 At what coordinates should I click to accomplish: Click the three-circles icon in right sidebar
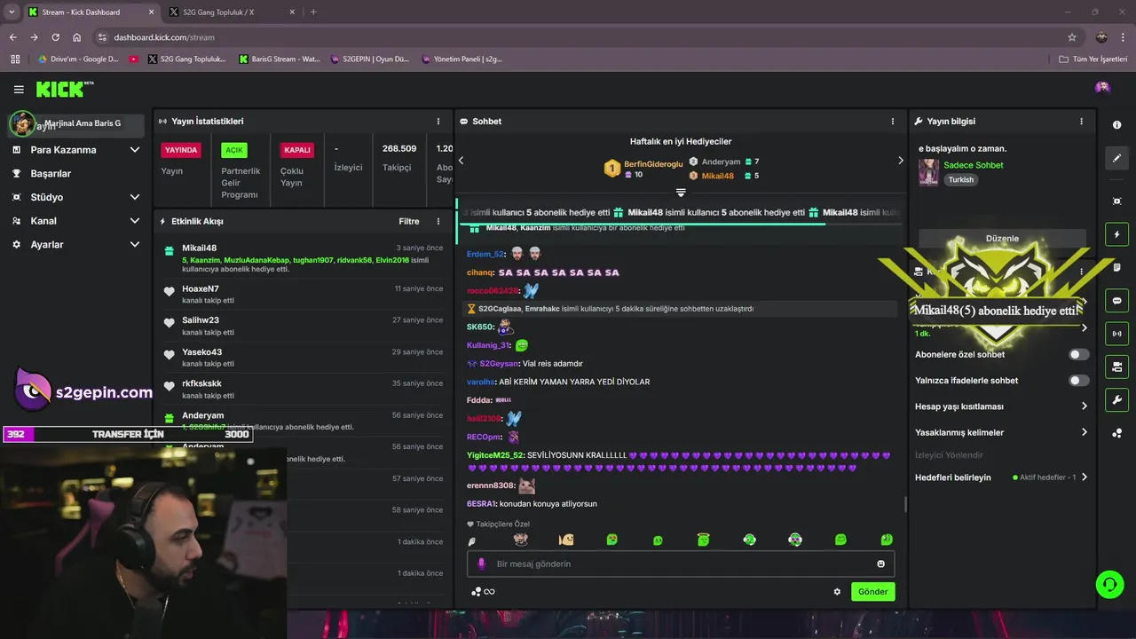(1116, 433)
